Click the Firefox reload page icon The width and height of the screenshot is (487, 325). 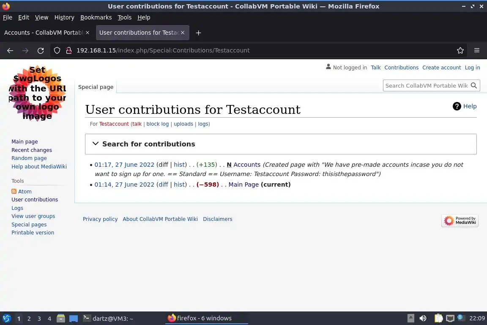coord(41,50)
